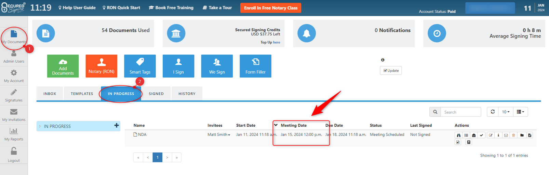
Task: Open the 10 entries per page dropdown
Action: [506, 112]
